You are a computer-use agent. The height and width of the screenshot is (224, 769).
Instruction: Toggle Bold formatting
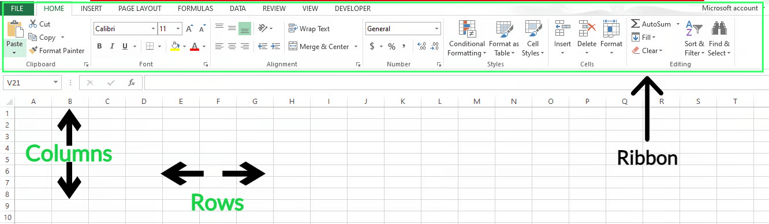pyautogui.click(x=99, y=46)
